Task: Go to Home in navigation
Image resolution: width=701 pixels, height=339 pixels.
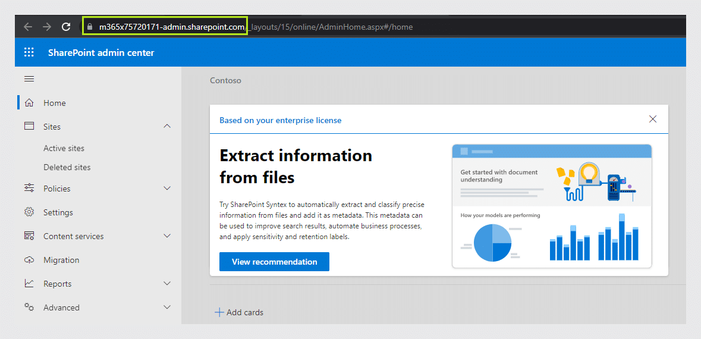Action: [x=55, y=103]
